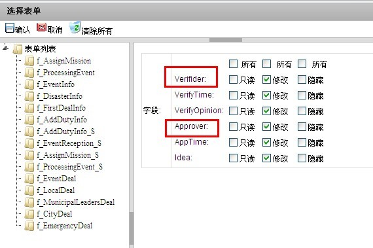Click the AppTime: field label
The height and width of the screenshot is (248, 373).
coord(192,142)
